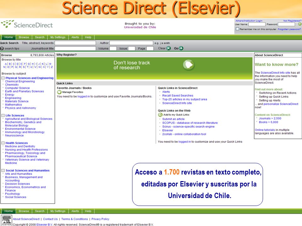Screen dimensions: 302x226
Task: Browse titles starting with letter Z
Action: [52, 67]
